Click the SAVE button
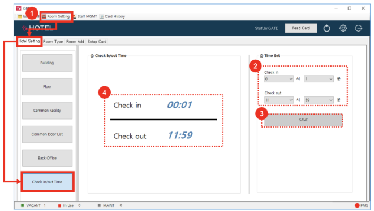The image size is (374, 211). click(x=303, y=120)
